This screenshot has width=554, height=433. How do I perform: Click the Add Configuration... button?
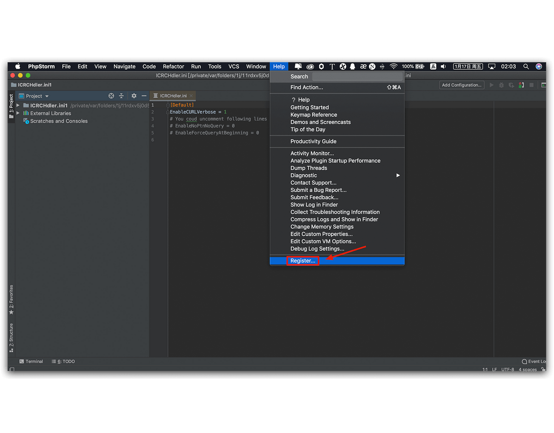coord(462,85)
